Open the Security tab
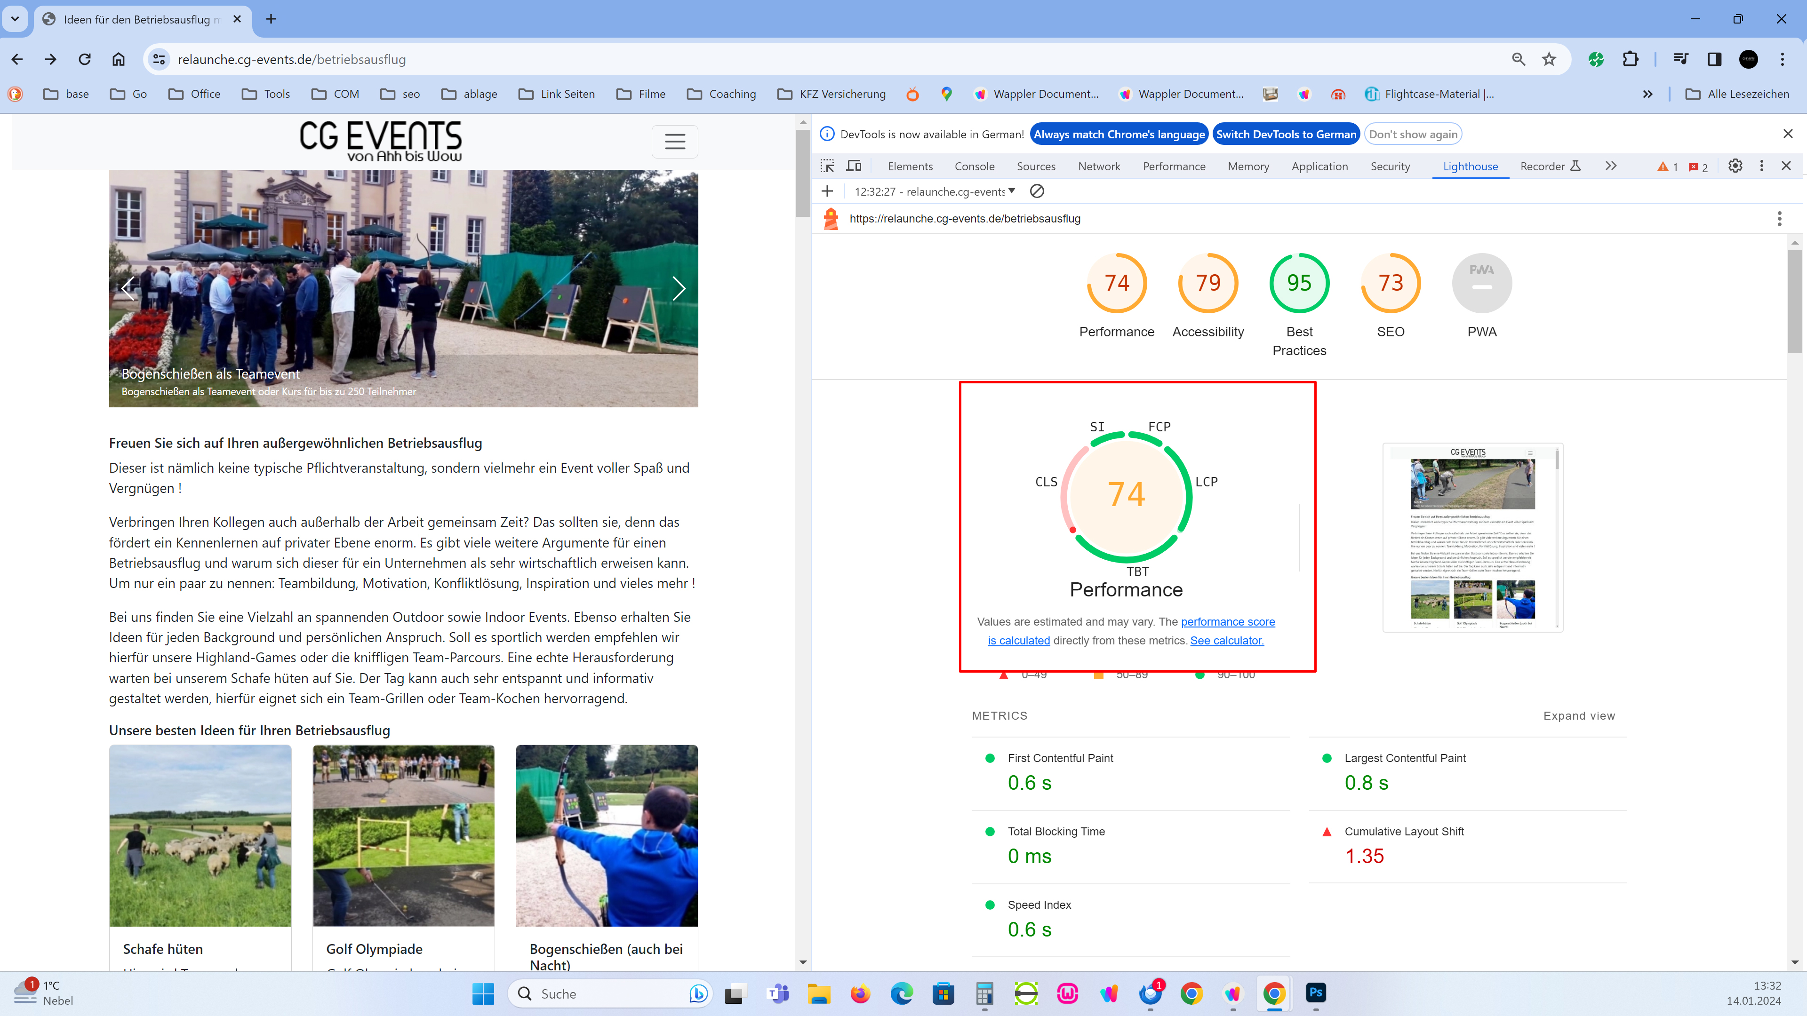This screenshot has width=1807, height=1016. [x=1390, y=167]
